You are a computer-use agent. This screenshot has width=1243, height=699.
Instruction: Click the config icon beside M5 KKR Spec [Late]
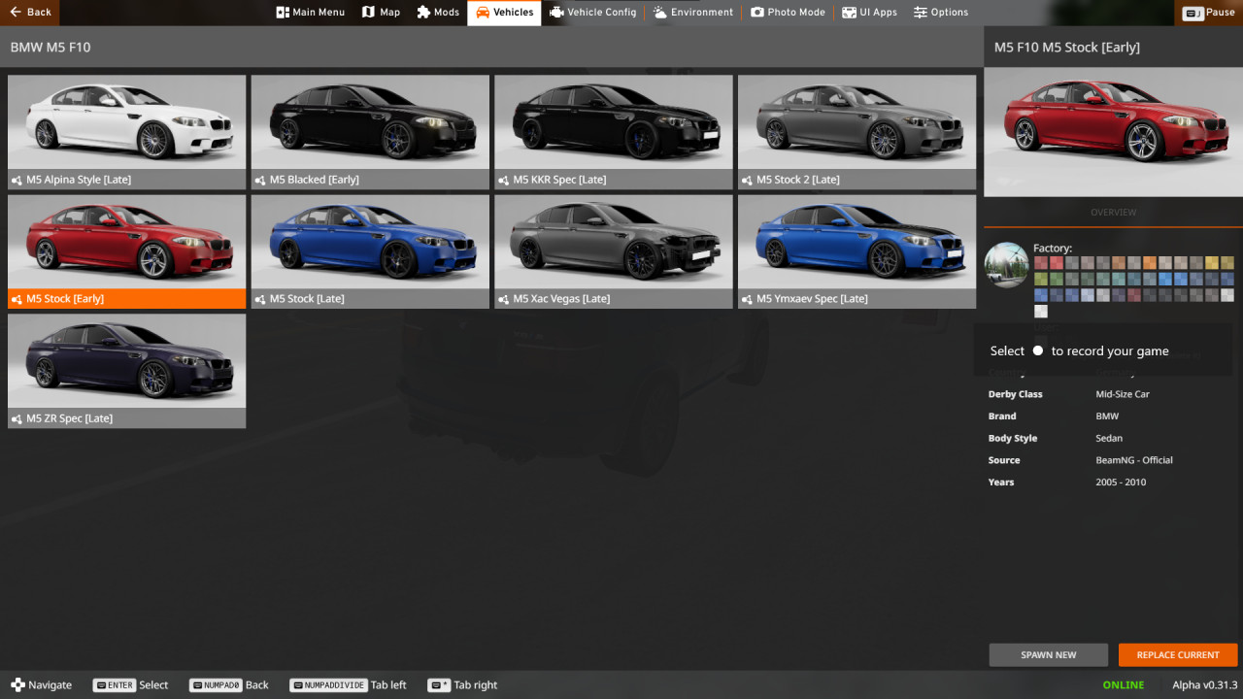(504, 180)
